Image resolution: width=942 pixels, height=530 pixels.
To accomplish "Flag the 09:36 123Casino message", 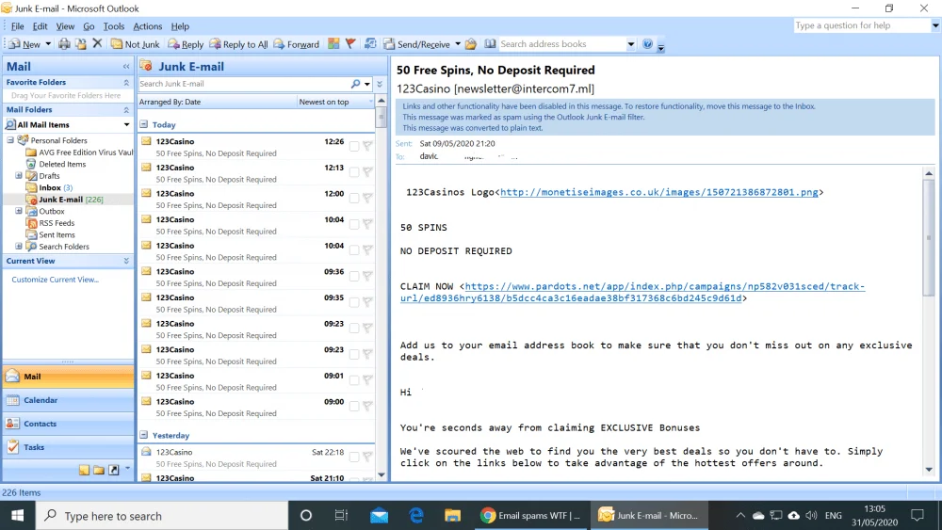I will pos(367,276).
